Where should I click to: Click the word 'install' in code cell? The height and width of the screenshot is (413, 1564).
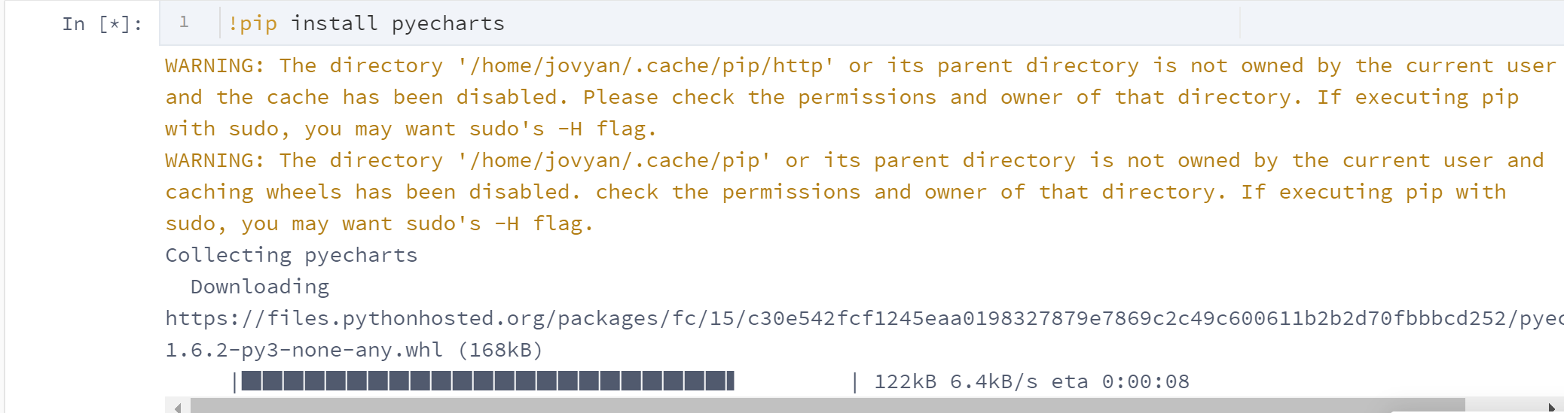point(334,23)
